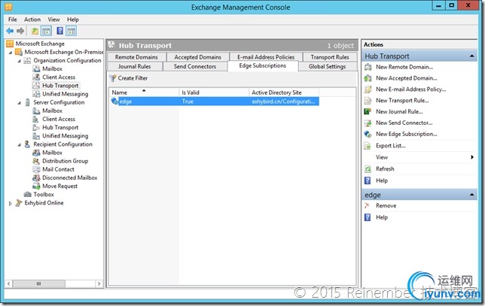Collapse the Server Configuration node
The width and height of the screenshot is (485, 306).
(19, 103)
